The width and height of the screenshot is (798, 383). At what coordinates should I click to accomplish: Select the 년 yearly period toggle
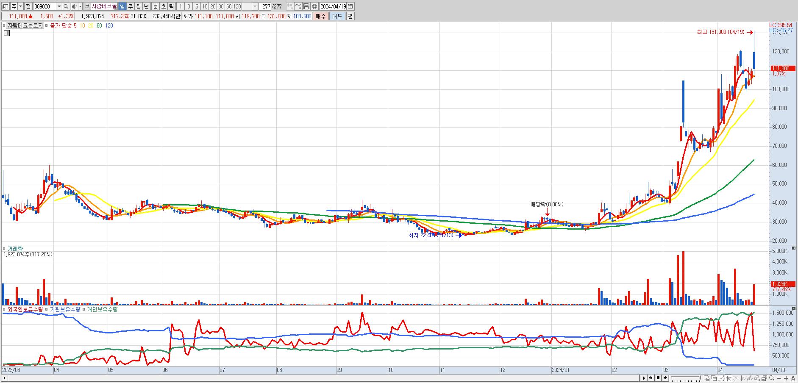(x=146, y=6)
